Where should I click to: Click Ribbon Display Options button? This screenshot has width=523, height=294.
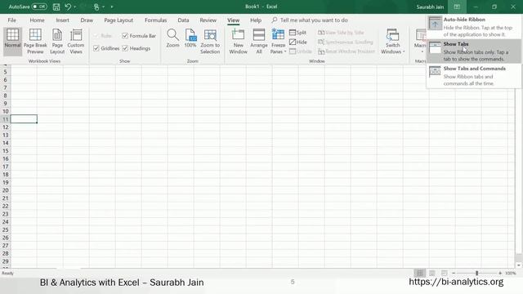(x=457, y=7)
